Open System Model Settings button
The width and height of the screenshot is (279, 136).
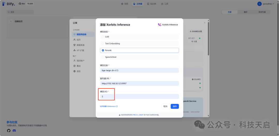pos(196,31)
